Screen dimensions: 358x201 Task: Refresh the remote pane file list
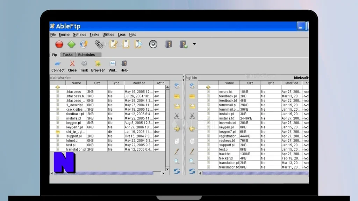[192, 171]
